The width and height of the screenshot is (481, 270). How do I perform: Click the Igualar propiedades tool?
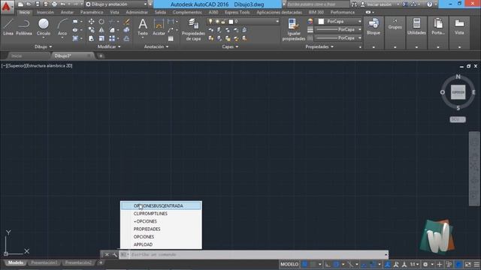click(x=294, y=29)
